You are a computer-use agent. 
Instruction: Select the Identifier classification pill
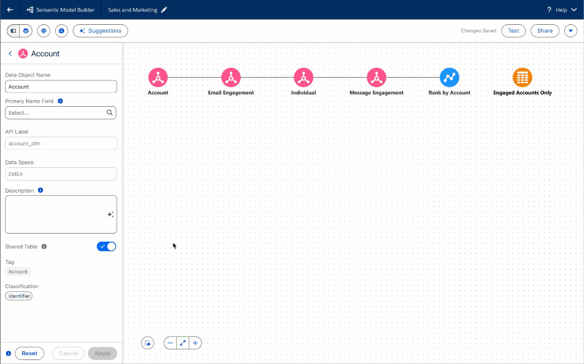pyautogui.click(x=19, y=296)
